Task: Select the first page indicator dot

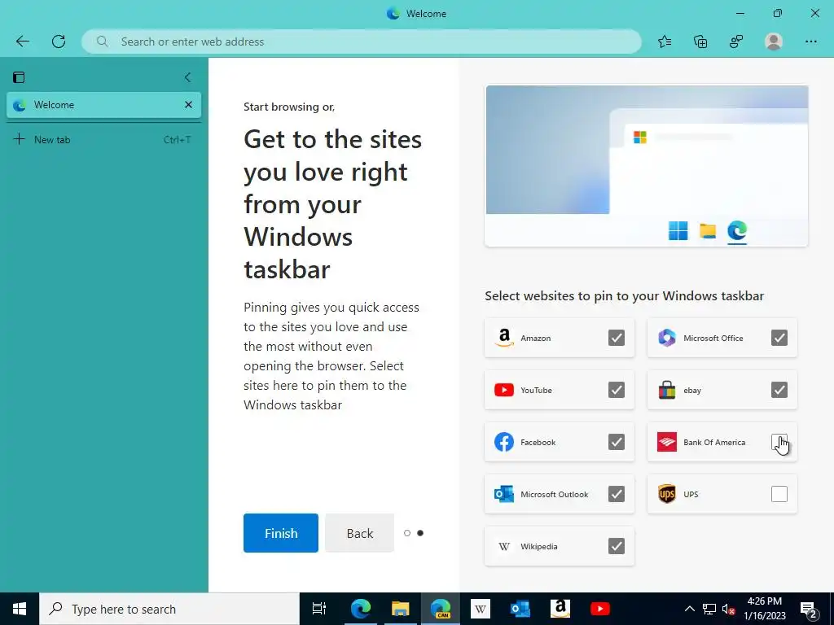Action: tap(407, 533)
